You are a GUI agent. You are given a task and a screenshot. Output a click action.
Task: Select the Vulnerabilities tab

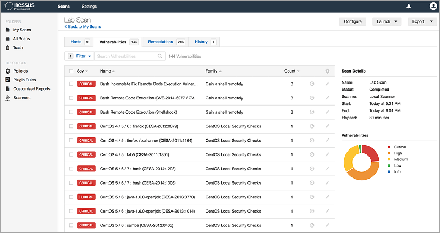(x=118, y=42)
